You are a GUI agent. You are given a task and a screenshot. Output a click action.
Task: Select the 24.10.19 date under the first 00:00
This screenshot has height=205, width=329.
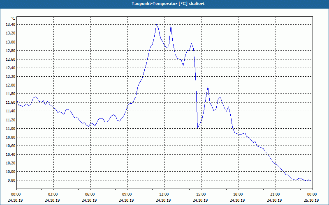pos(15,200)
